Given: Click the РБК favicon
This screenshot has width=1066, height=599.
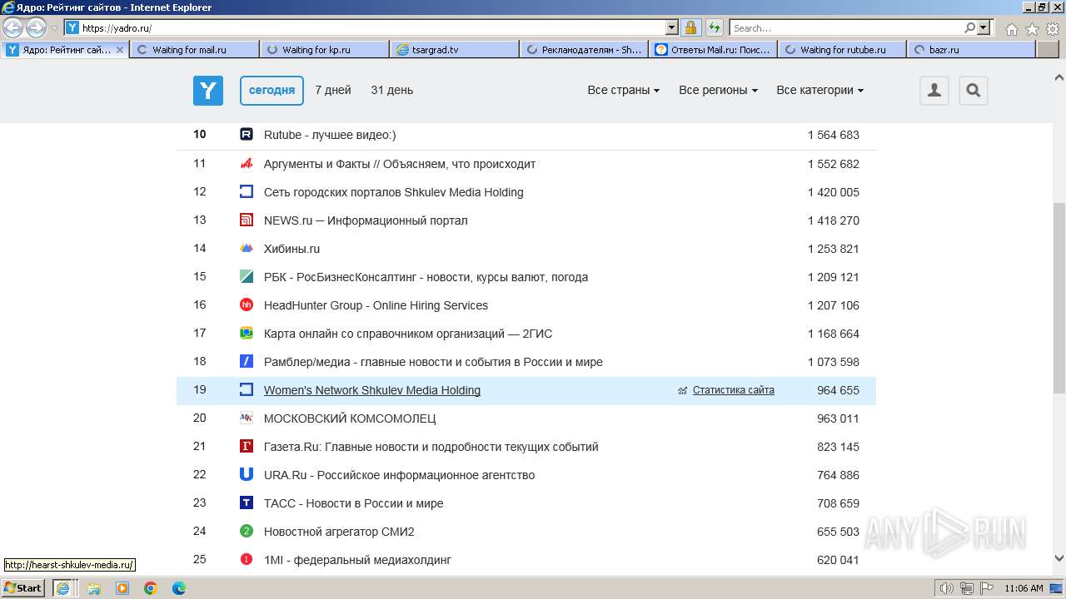Looking at the screenshot, I should point(246,277).
